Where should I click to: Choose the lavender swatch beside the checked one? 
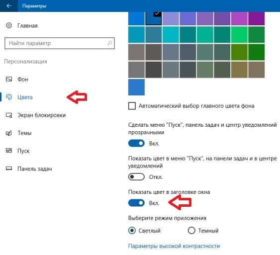[171, 18]
